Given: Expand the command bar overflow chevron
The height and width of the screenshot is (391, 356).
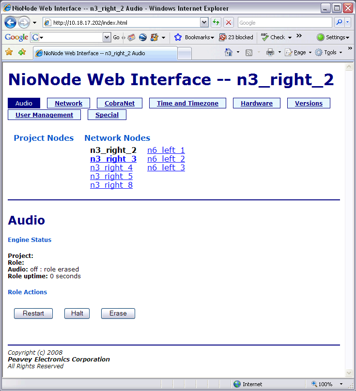Looking at the screenshot, I should point(350,48).
